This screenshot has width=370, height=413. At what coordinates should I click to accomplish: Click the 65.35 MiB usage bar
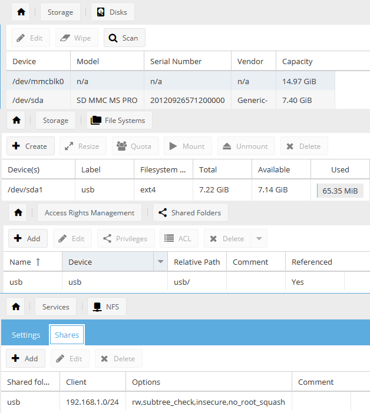(340, 191)
